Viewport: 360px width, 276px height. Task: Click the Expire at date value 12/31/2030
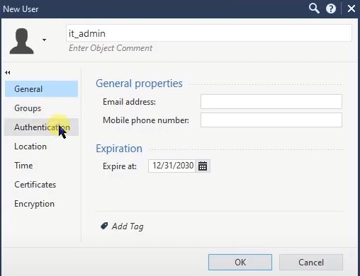(x=173, y=166)
